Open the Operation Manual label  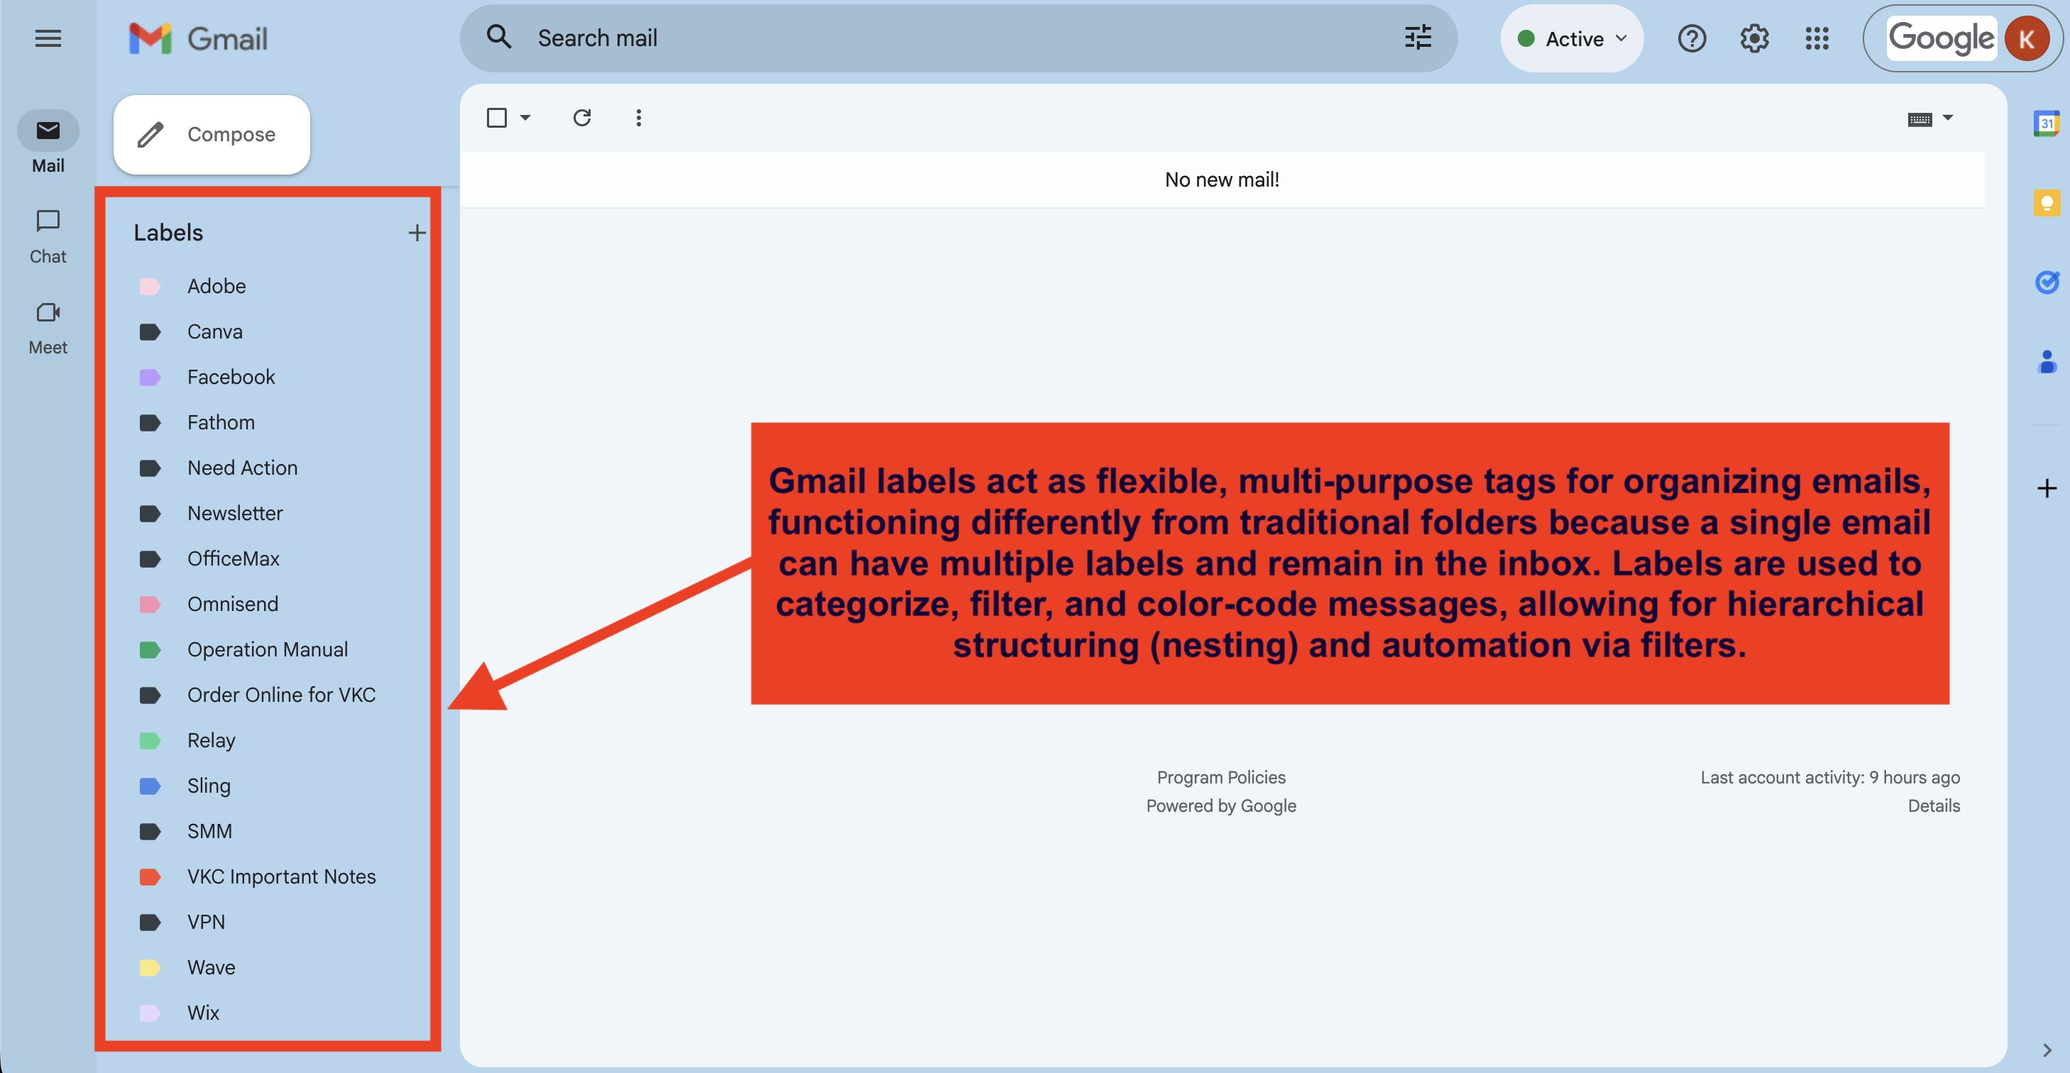(x=268, y=649)
